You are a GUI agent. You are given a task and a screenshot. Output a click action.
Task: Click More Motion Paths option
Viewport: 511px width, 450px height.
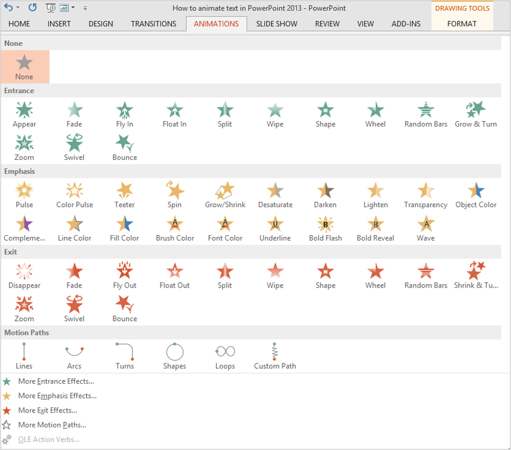pos(52,425)
